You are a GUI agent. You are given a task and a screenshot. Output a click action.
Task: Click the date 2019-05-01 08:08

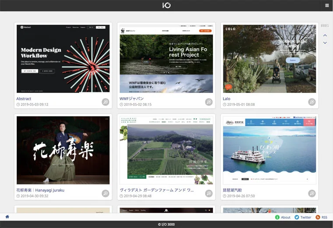pos(241,104)
